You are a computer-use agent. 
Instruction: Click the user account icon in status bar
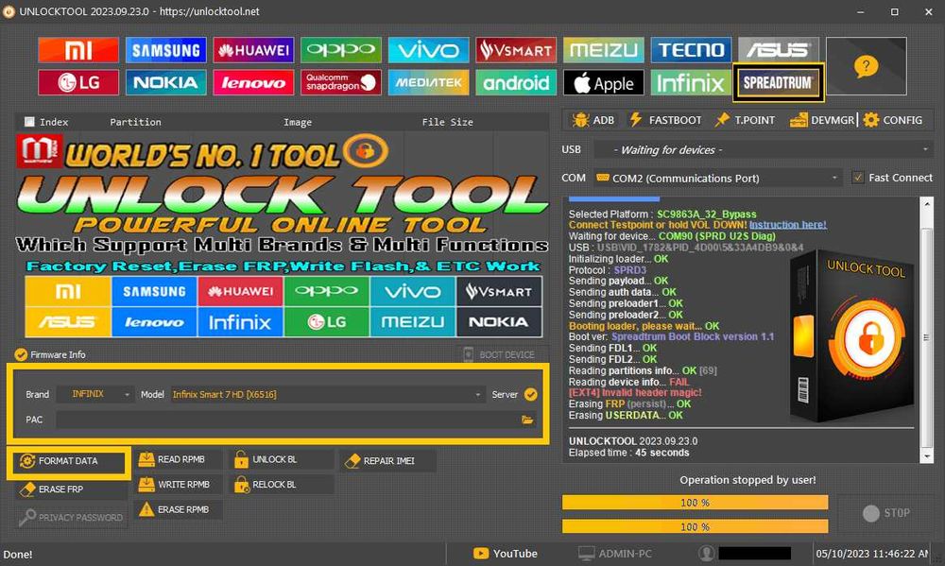point(706,554)
